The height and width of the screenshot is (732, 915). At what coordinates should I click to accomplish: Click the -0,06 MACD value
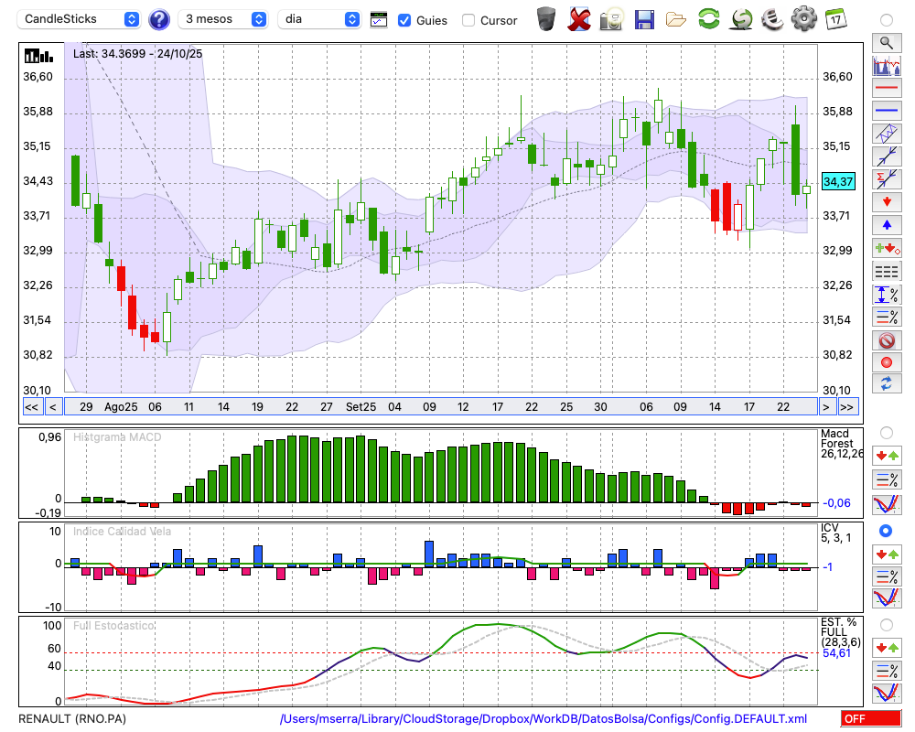[x=837, y=503]
